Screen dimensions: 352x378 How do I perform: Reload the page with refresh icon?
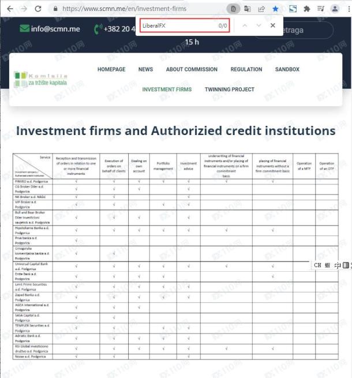pos(38,9)
